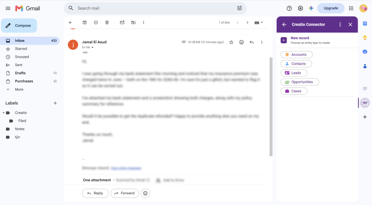372x205 pixels.
Task: Show trimmed content ellipsis
Action: point(85,53)
